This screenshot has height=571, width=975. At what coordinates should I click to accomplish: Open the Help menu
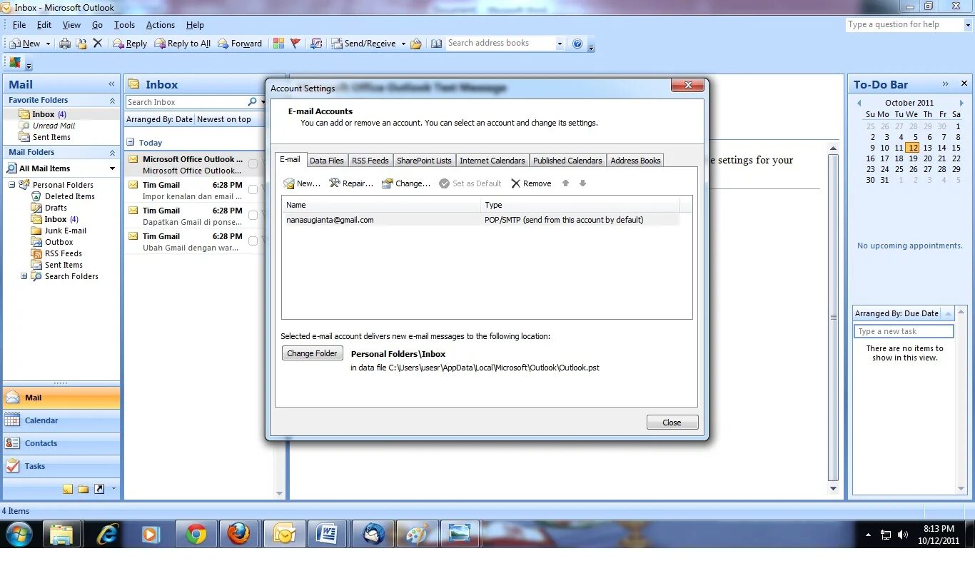coord(195,25)
